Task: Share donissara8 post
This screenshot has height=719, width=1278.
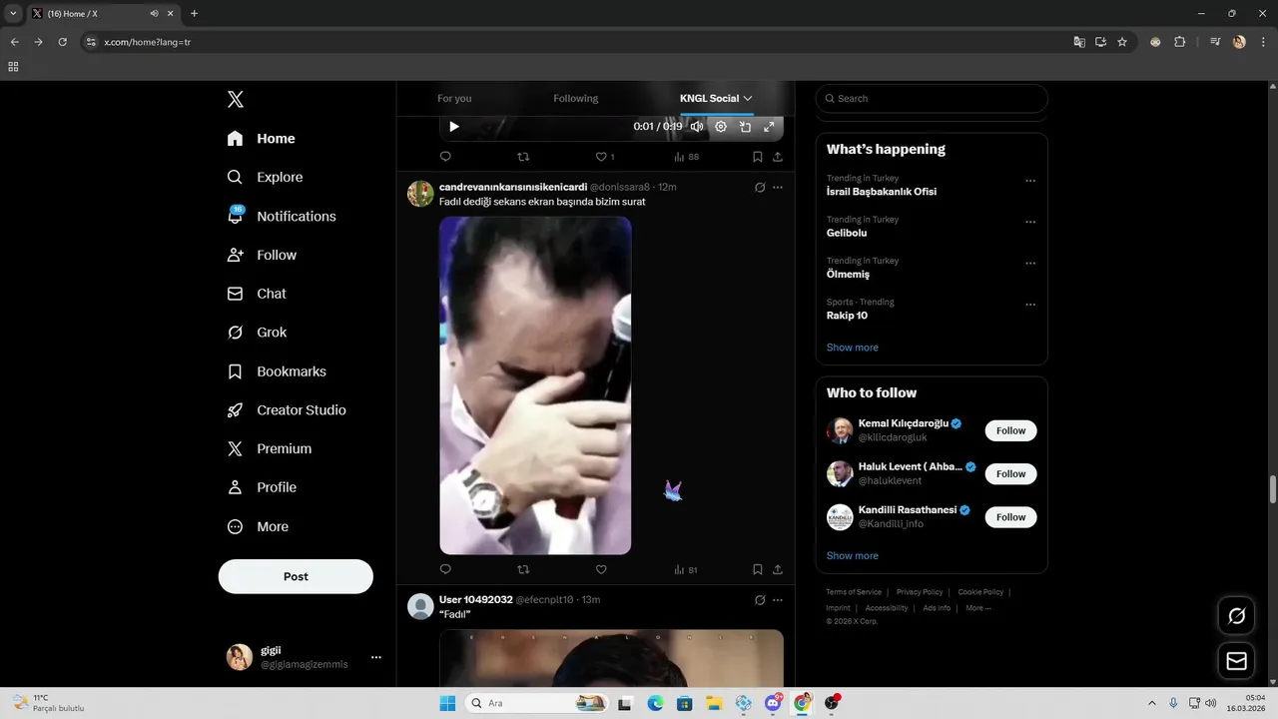Action: [778, 569]
